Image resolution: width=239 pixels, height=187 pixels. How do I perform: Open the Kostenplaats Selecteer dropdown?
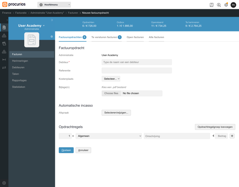point(111,79)
